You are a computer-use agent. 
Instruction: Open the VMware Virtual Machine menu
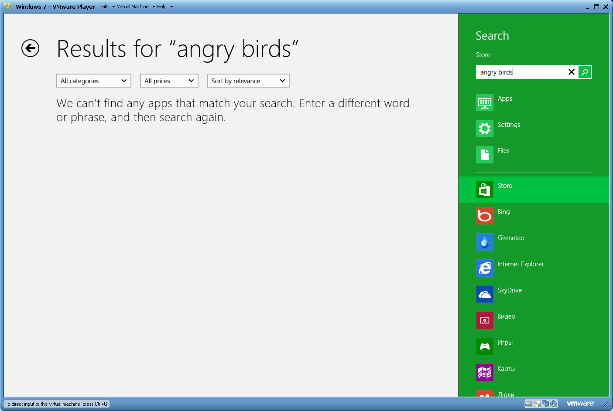click(x=133, y=7)
